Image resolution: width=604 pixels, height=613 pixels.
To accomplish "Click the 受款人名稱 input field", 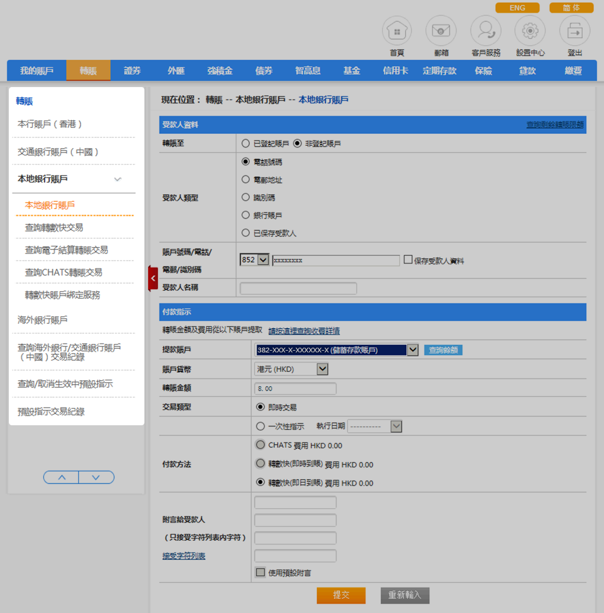I will click(x=298, y=288).
